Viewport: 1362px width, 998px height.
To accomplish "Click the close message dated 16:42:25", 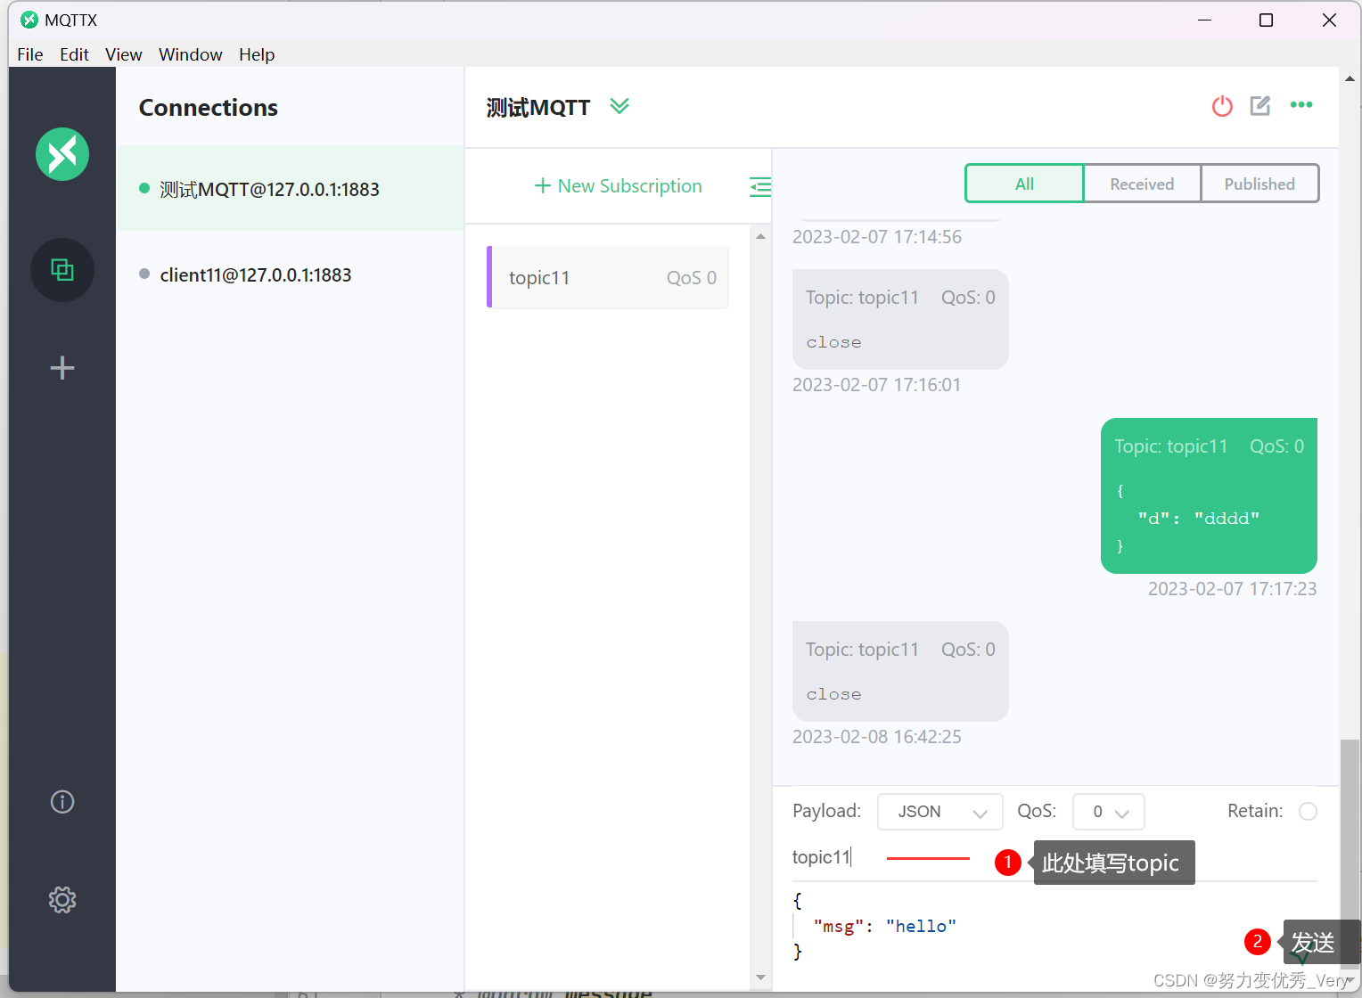I will click(x=900, y=671).
